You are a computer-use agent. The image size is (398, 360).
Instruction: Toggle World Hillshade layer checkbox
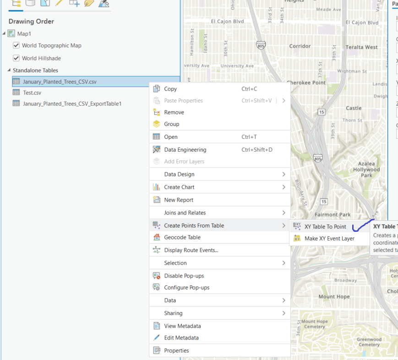click(x=16, y=58)
